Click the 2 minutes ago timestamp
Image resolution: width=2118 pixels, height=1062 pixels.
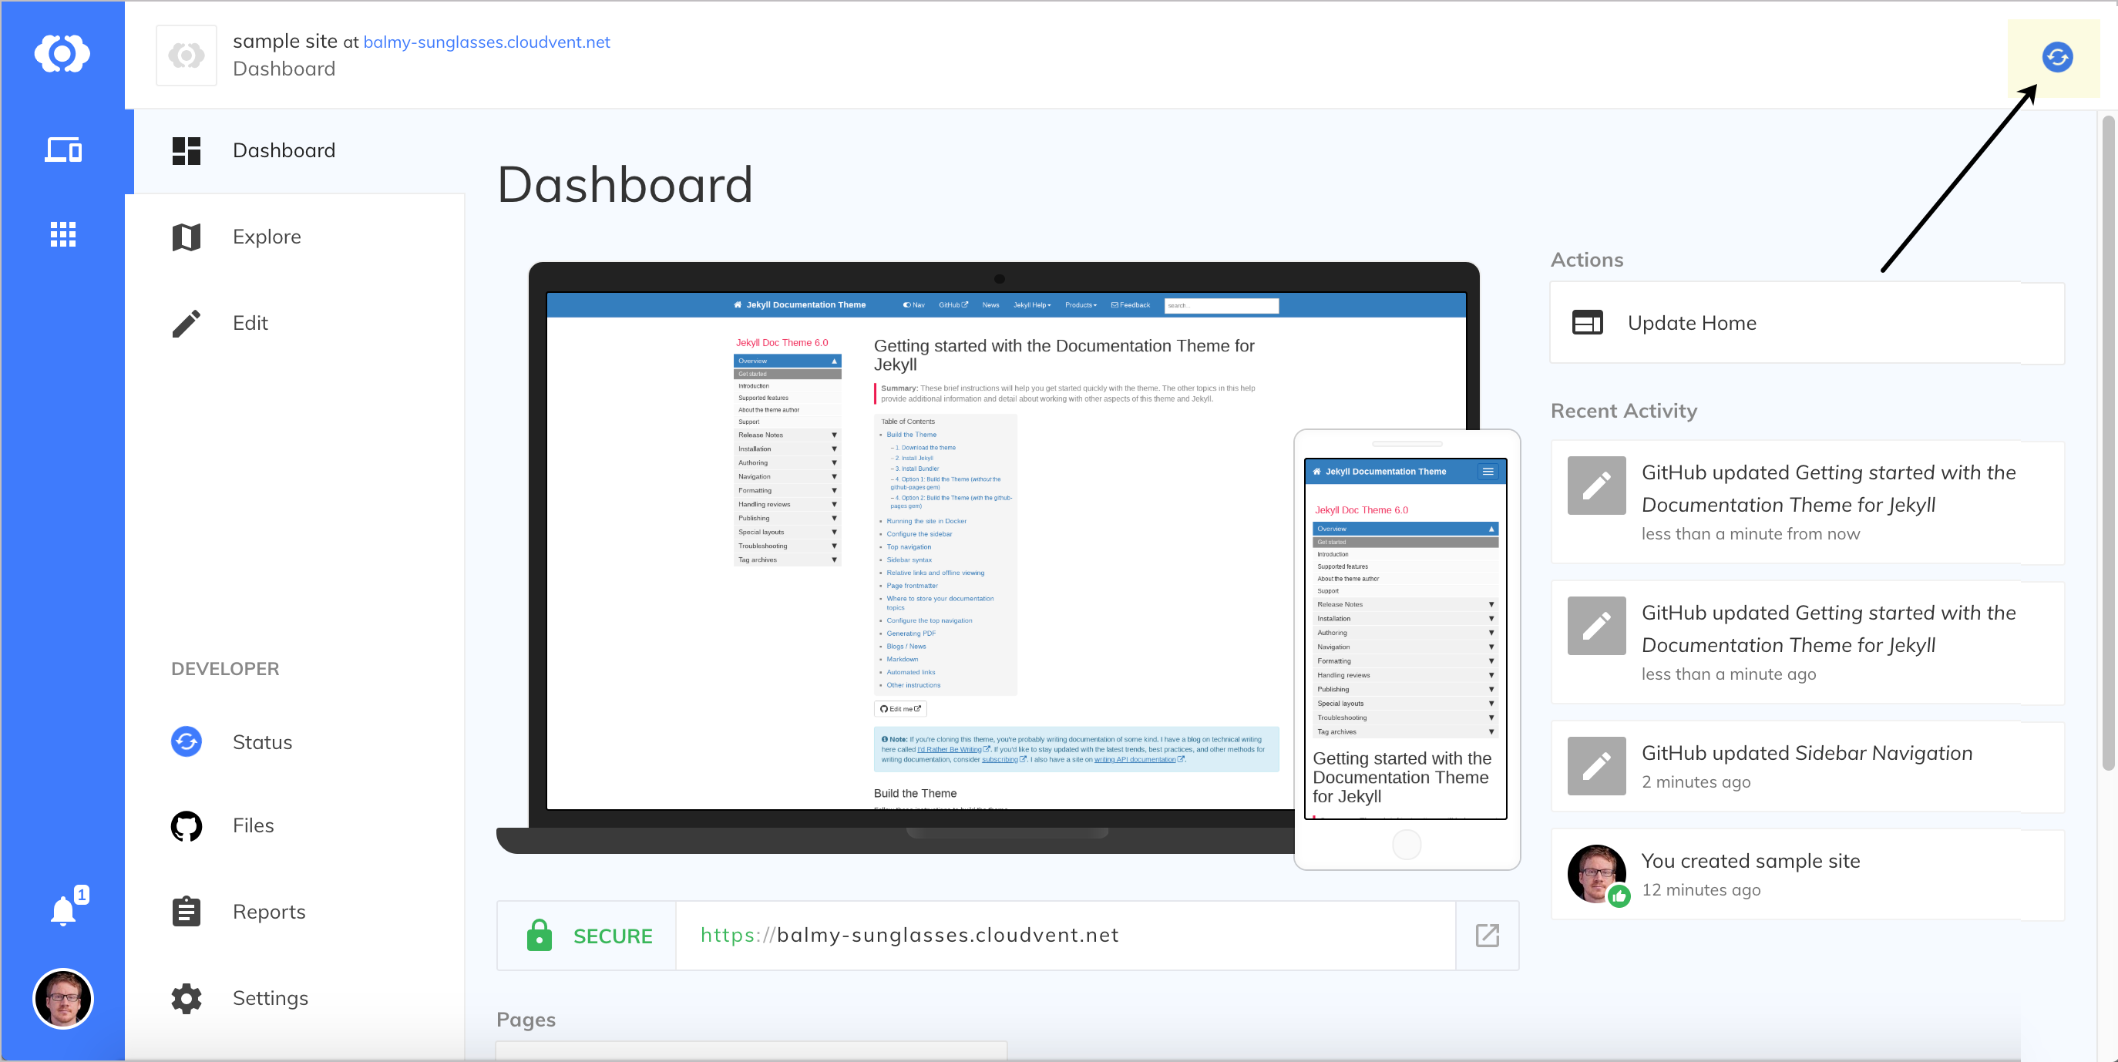click(1696, 782)
